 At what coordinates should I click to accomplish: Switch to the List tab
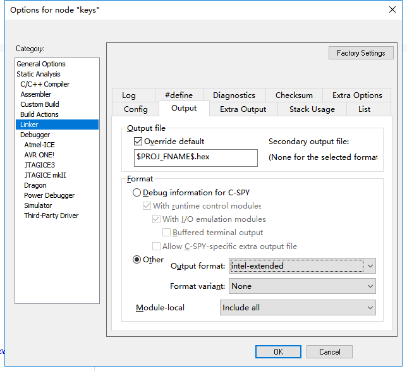(368, 109)
